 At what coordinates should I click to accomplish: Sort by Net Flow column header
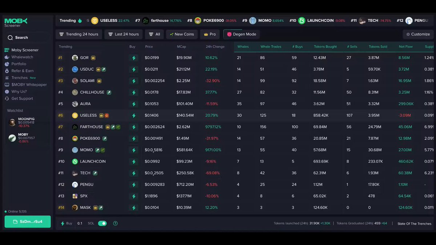pos(406,46)
